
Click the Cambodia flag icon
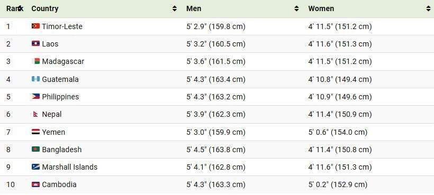click(35, 184)
